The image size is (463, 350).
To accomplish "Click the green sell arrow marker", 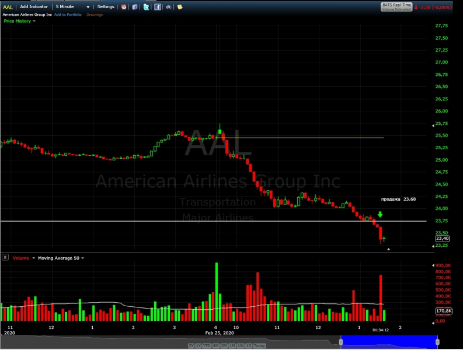I will pyautogui.click(x=380, y=215).
